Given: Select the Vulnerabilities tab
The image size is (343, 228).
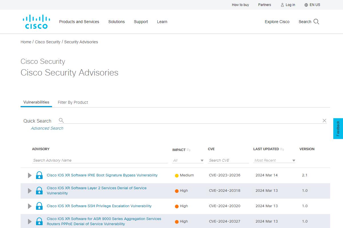Looking at the screenshot, I should 36,102.
